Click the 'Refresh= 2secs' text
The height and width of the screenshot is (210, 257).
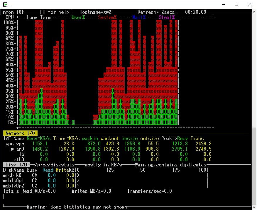156,12
